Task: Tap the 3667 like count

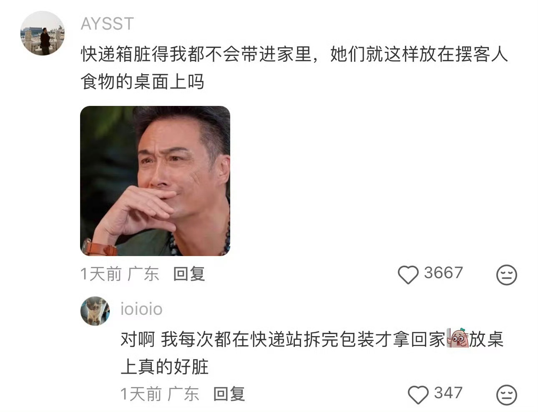Action: point(443,273)
